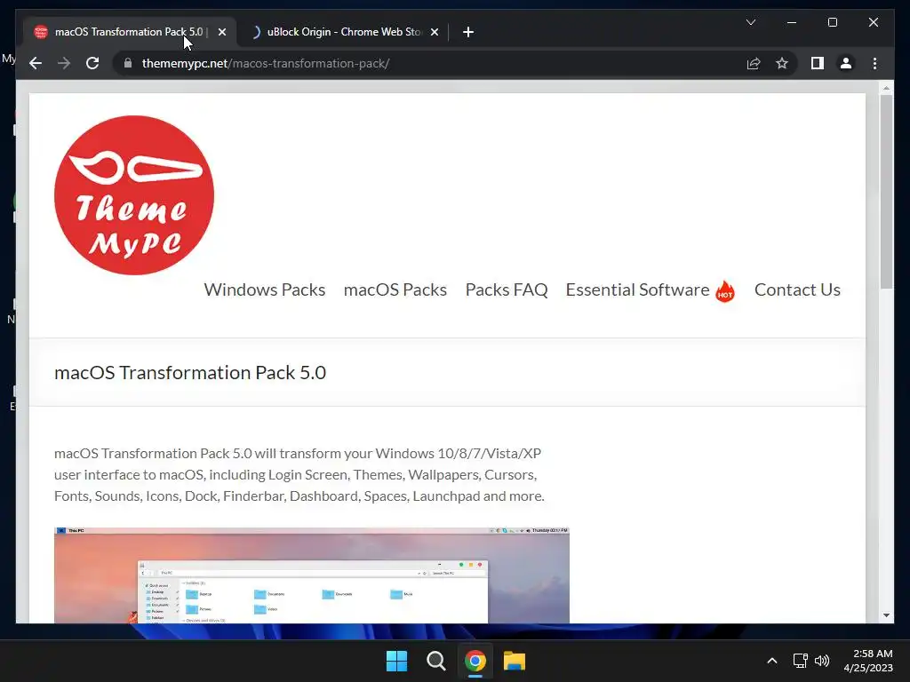
Task: Close the uBlock Origin tab
Action: click(x=434, y=32)
